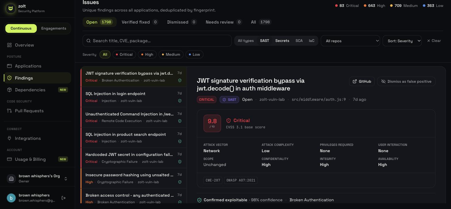
Task: Filter findings by Secrets type
Action: [282, 41]
